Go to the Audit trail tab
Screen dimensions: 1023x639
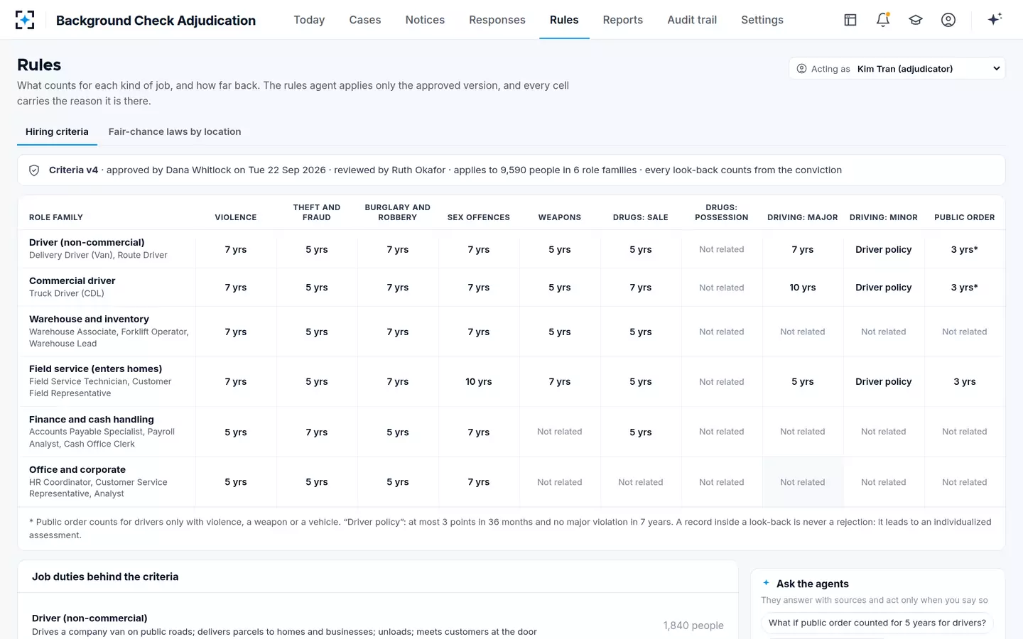pyautogui.click(x=692, y=20)
